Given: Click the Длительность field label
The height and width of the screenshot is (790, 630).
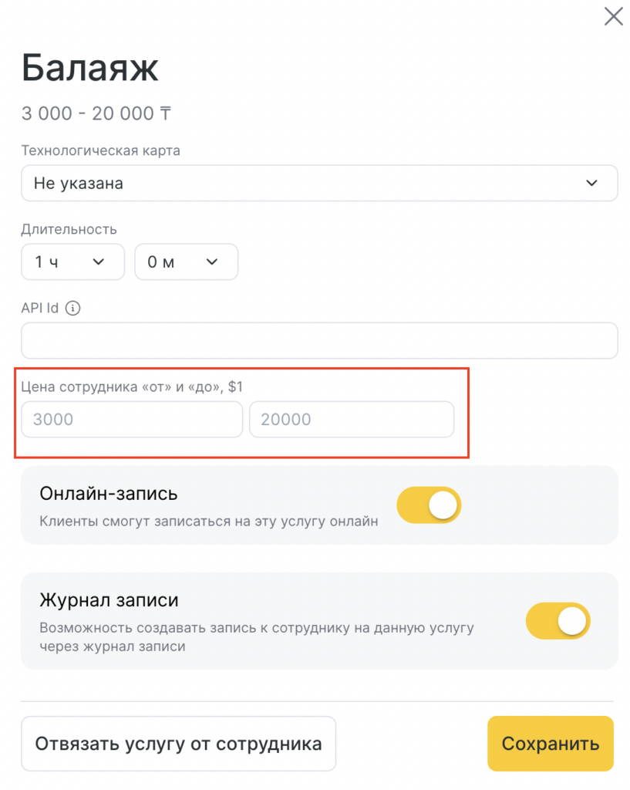Looking at the screenshot, I should (69, 229).
